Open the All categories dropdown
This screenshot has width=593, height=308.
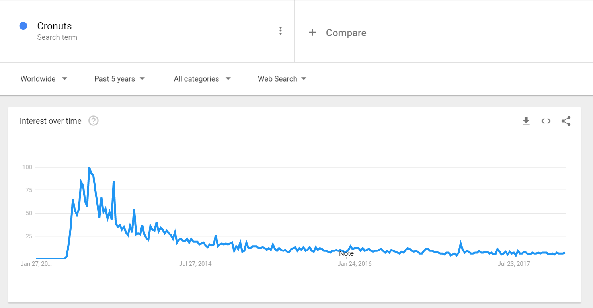coord(202,79)
